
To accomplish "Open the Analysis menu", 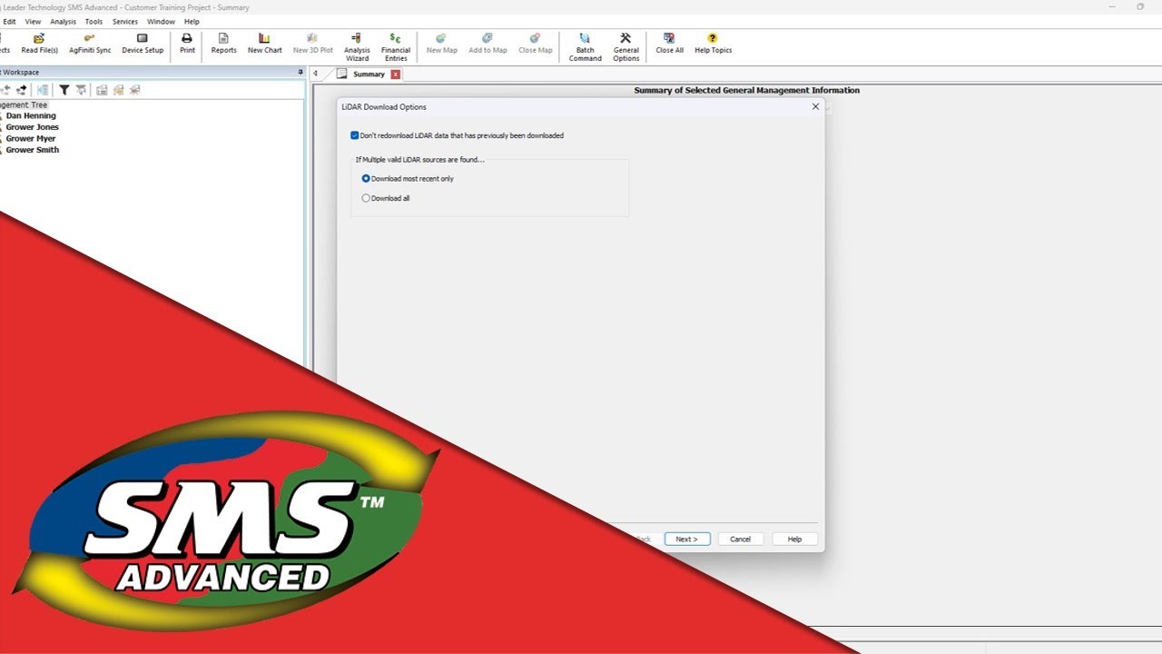I will click(x=64, y=21).
